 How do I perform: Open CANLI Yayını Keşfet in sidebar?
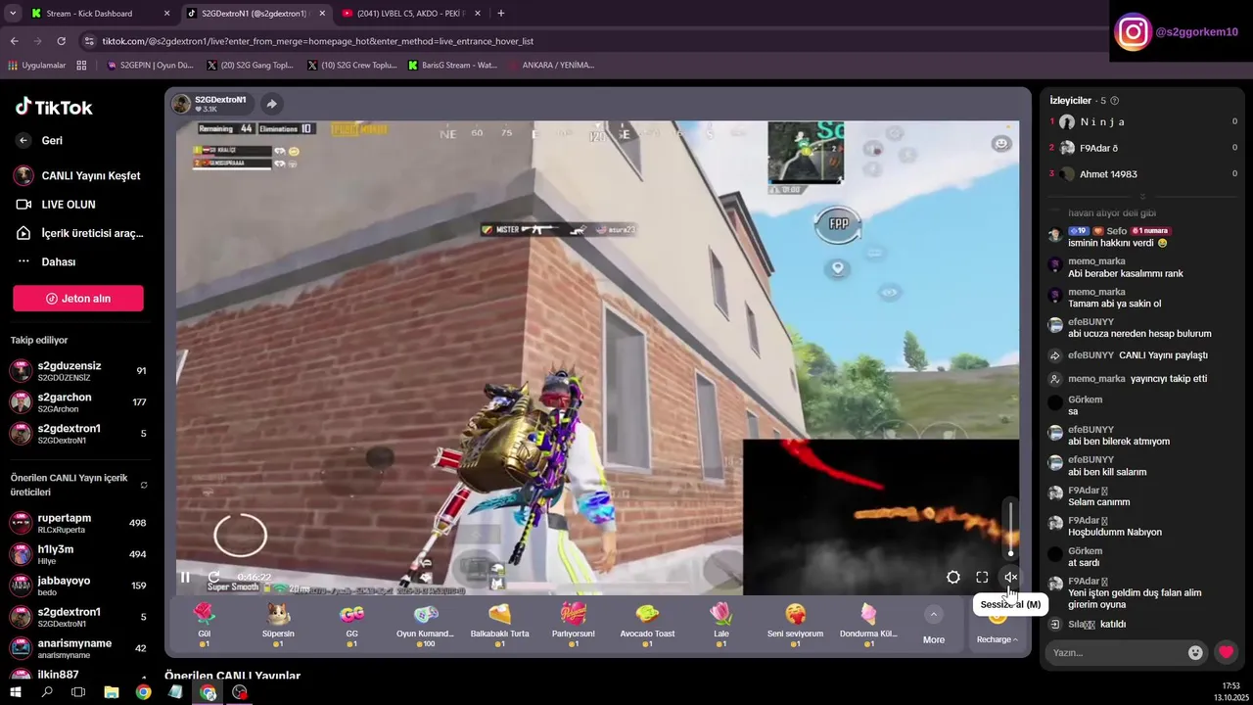tap(78, 176)
